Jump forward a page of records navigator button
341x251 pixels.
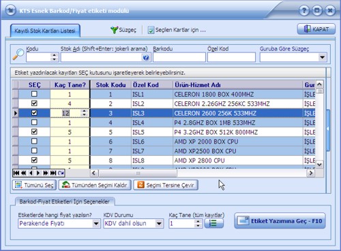46,173
